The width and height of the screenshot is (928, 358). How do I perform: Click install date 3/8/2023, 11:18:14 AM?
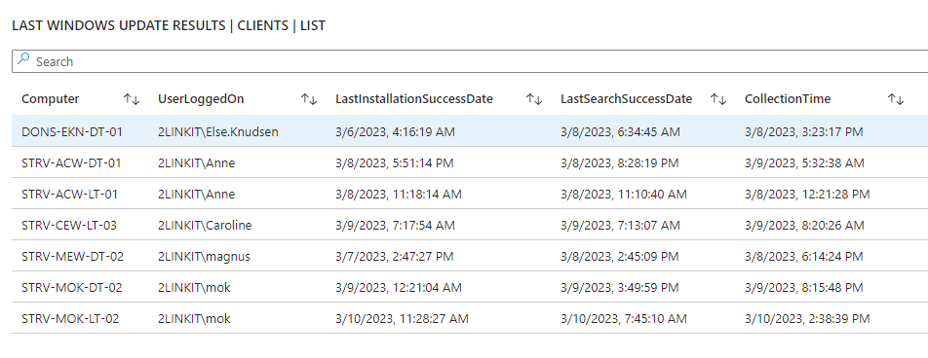tap(399, 195)
